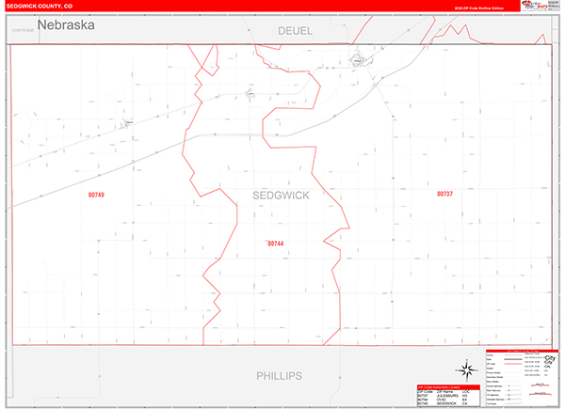The width and height of the screenshot is (565, 409).
Task: Select the 'PHILLIPS' county label
Action: click(280, 376)
